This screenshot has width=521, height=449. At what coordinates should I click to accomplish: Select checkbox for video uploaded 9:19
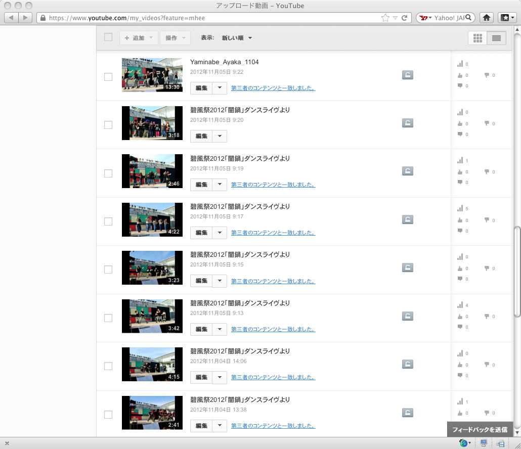[108, 173]
